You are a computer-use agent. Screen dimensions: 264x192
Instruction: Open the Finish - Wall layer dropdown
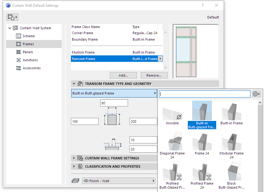click(119, 181)
